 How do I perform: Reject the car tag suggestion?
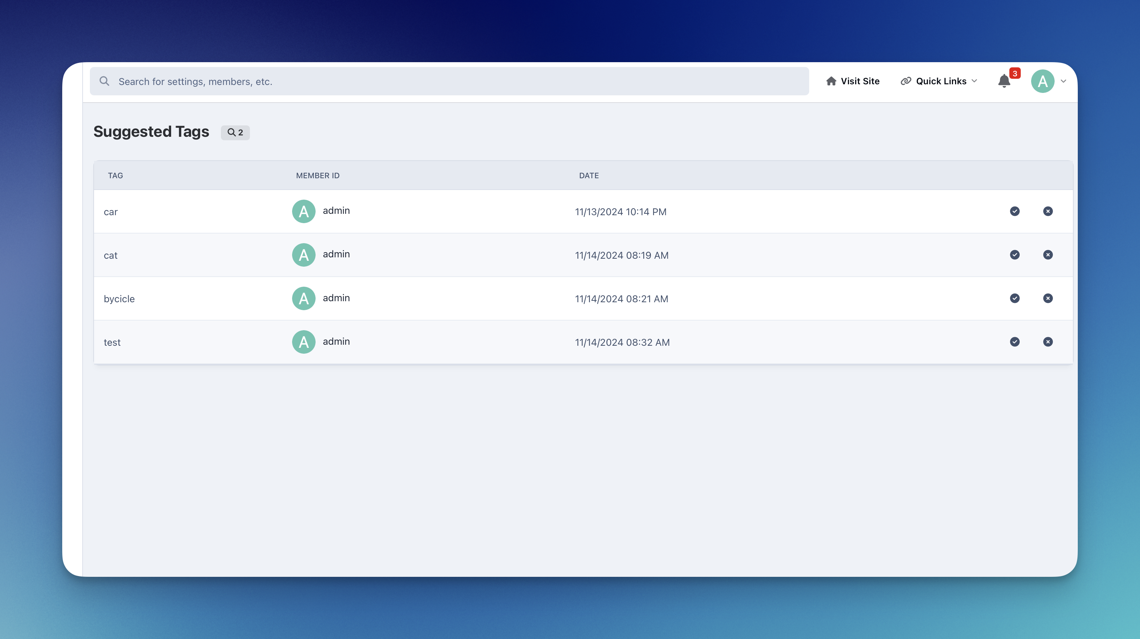(x=1048, y=211)
